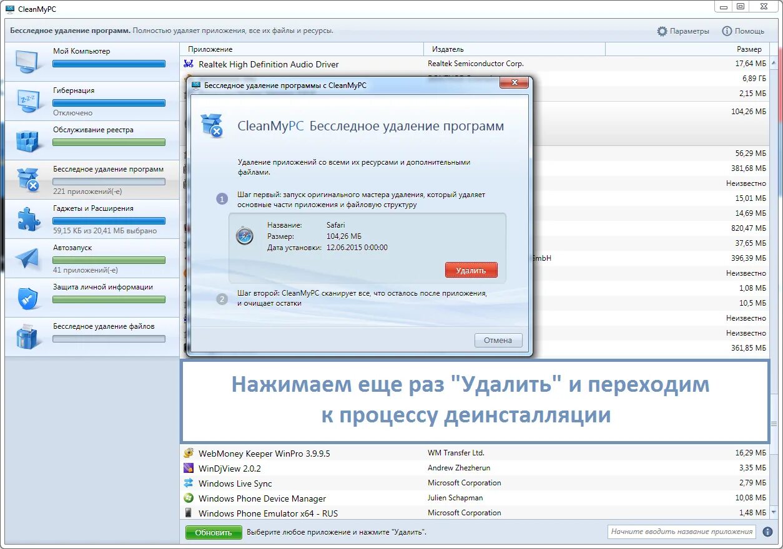
Task: Select the Автозапуск paper plane icon
Action: pos(27,258)
